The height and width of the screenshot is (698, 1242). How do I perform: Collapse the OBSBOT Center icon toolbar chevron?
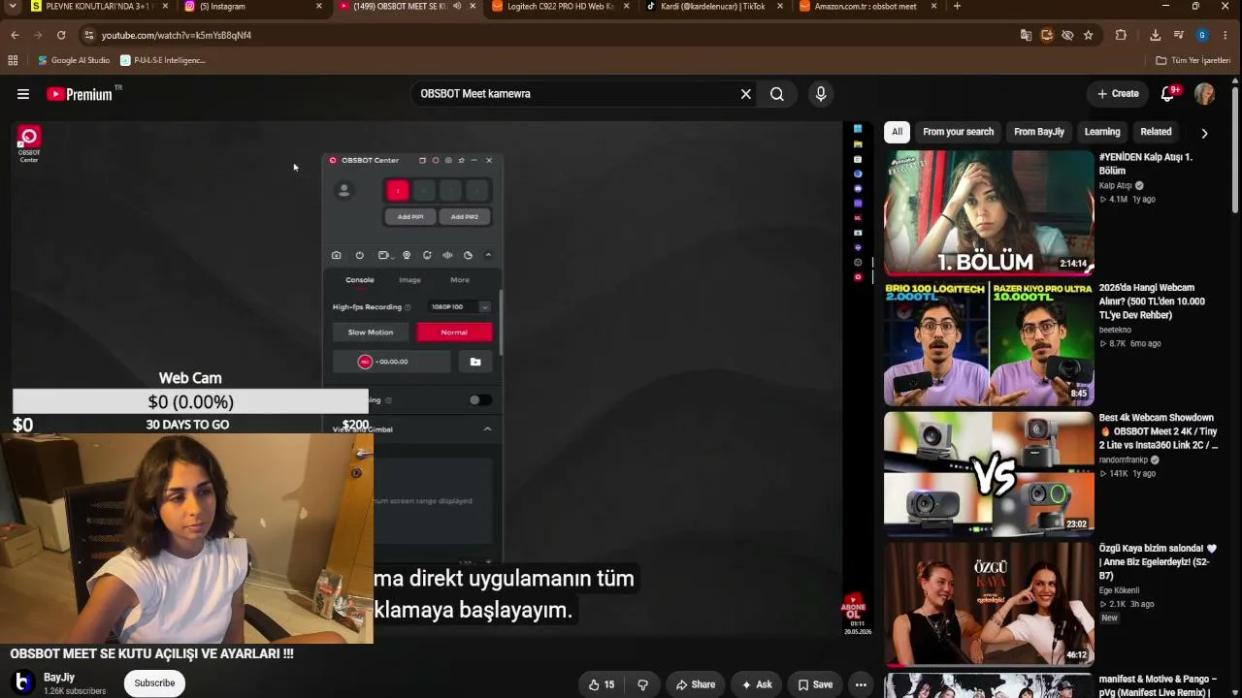tap(488, 255)
